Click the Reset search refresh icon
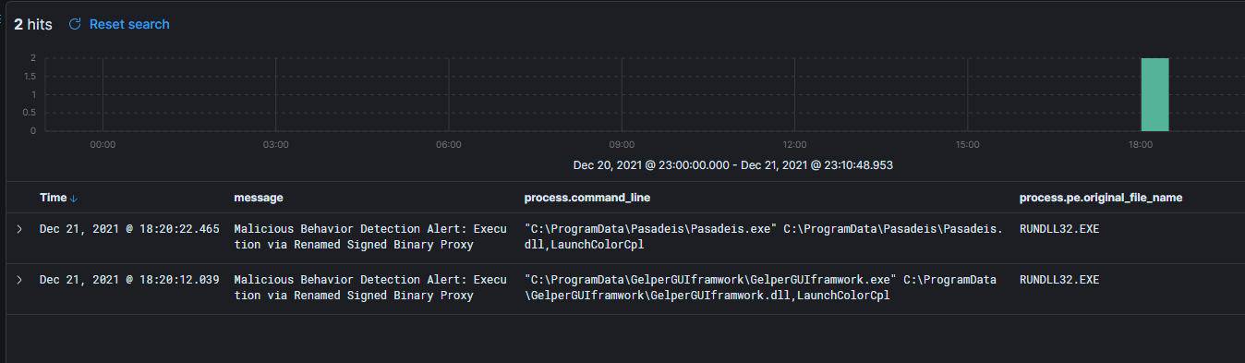 click(x=75, y=24)
